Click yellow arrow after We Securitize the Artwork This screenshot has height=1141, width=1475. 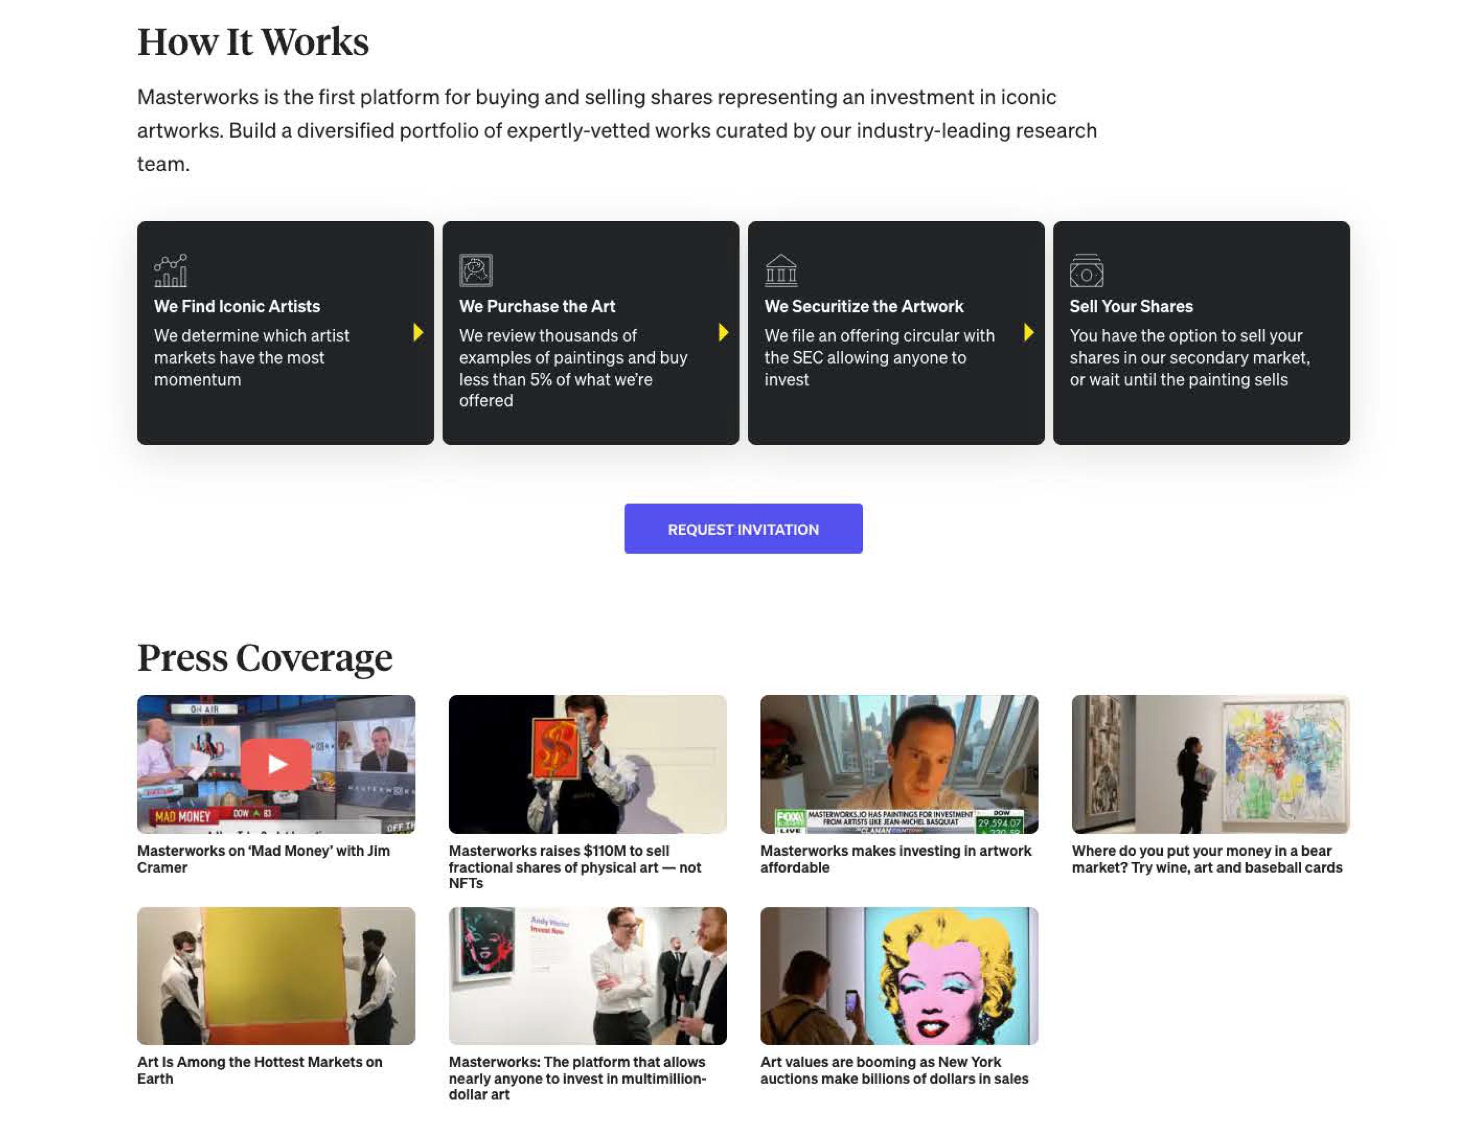(1029, 332)
